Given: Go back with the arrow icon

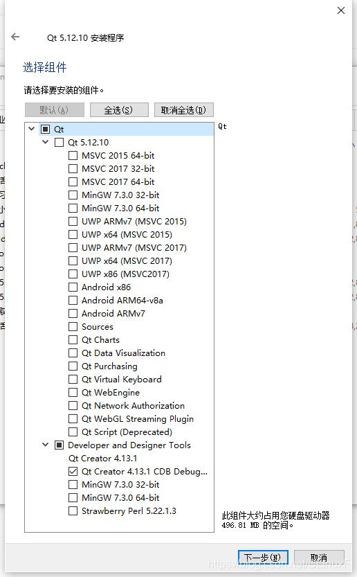Looking at the screenshot, I should pyautogui.click(x=15, y=37).
